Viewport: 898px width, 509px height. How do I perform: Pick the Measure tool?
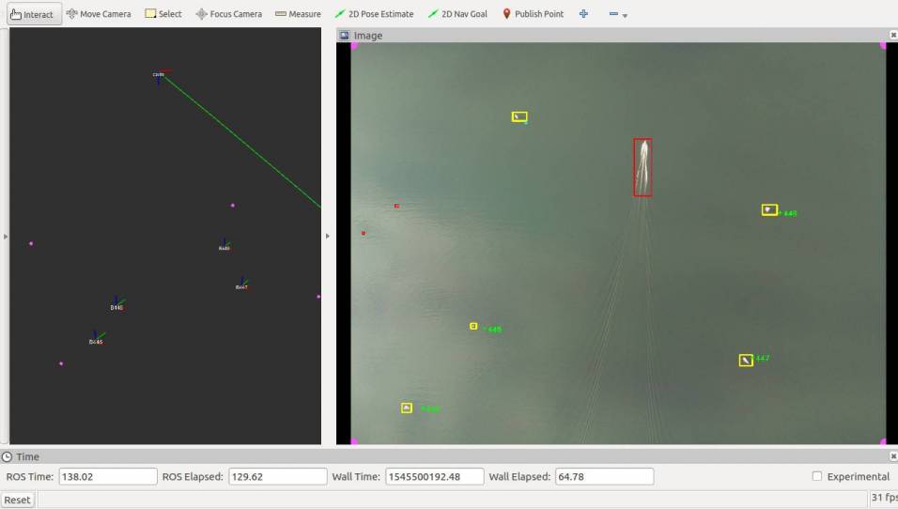(x=298, y=14)
